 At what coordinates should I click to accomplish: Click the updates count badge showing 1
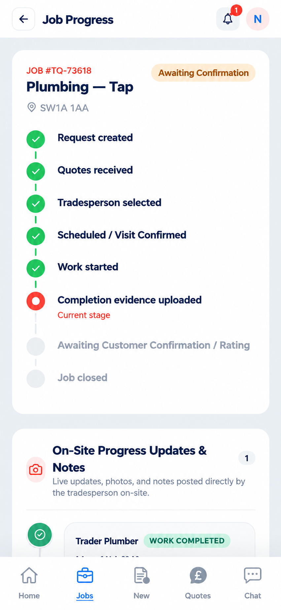(x=247, y=458)
